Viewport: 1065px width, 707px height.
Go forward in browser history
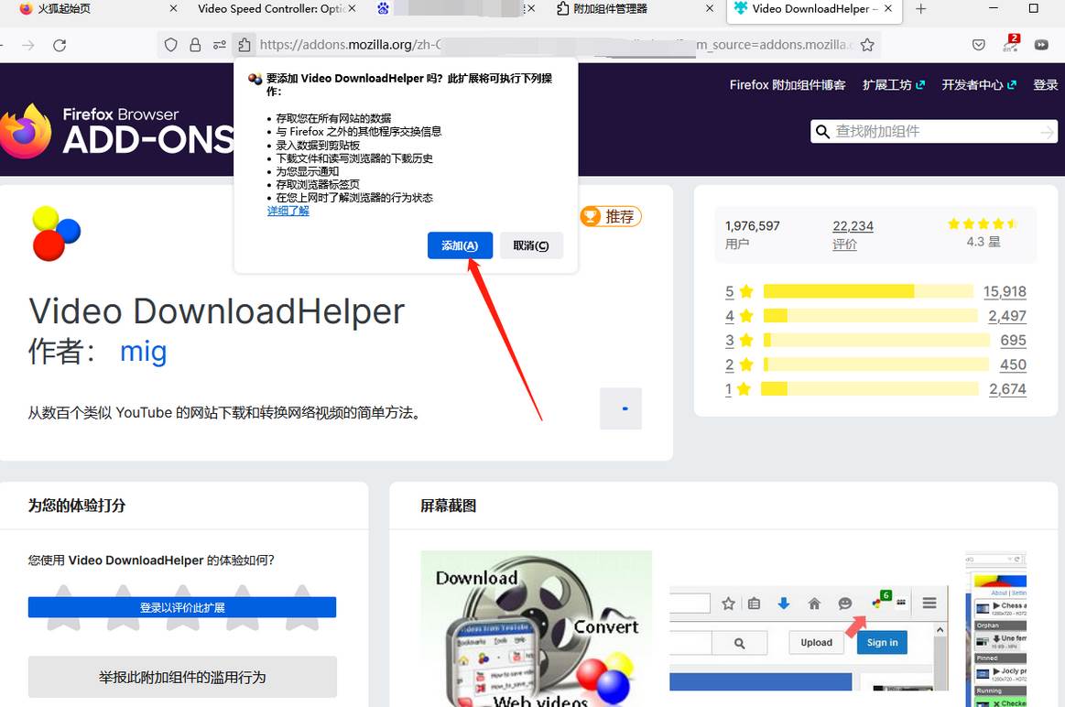(x=27, y=46)
